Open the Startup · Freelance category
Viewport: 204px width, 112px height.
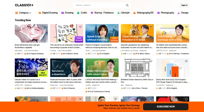point(102,13)
